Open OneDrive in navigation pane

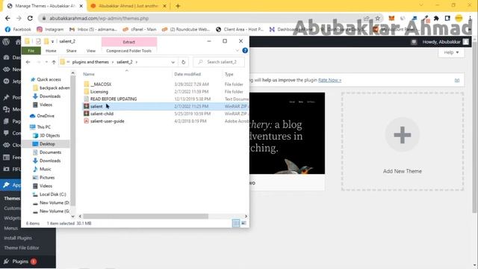tap(45, 116)
